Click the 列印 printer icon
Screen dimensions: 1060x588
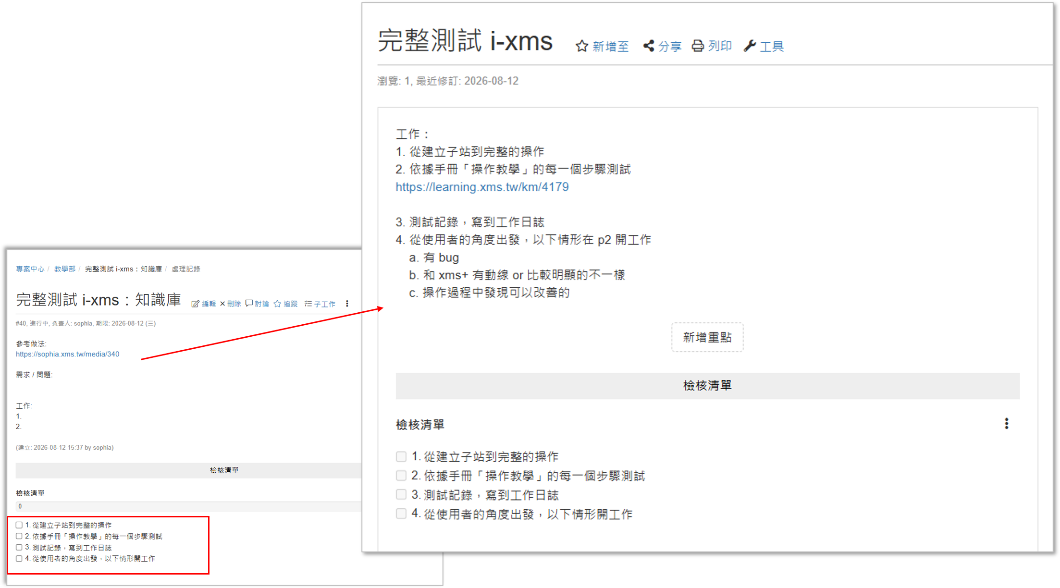click(x=698, y=46)
